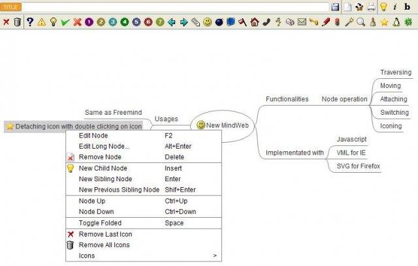Click the lightbulb next to italic button
Viewport: 418px width, 266px height.
pos(383,7)
